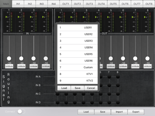Toggle UnMute on input channel 4
The height and width of the screenshot is (116, 155).
[46, 66]
